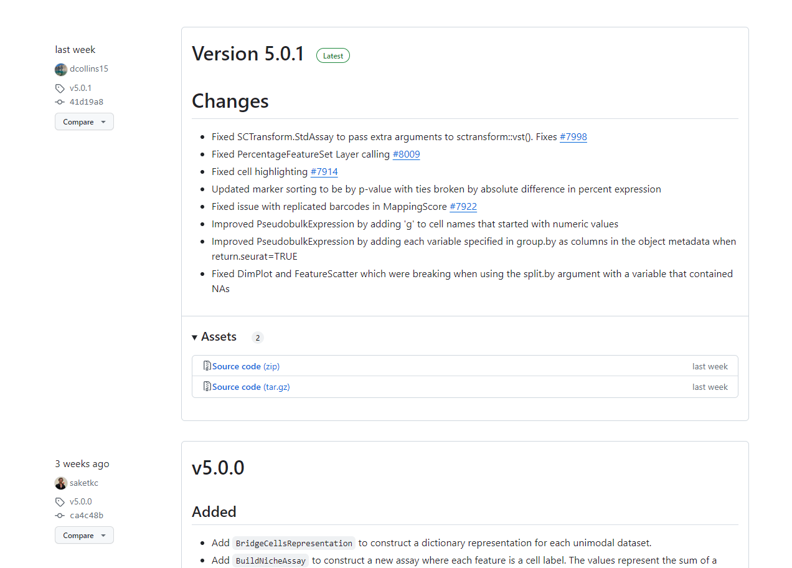Open dcollins15's profile via their avatar
This screenshot has height=568, width=792.
point(60,69)
